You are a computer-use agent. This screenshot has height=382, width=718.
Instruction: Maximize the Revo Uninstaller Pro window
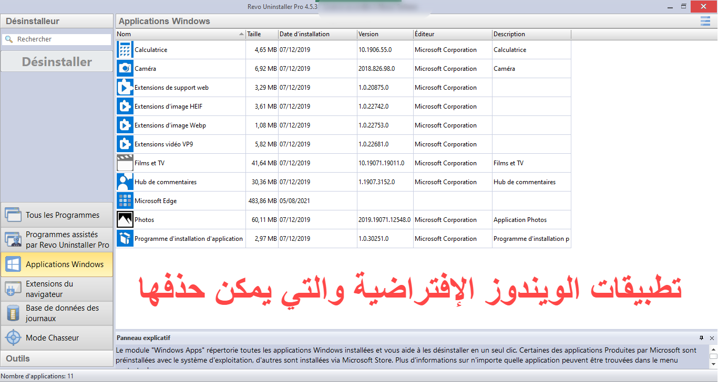point(683,6)
